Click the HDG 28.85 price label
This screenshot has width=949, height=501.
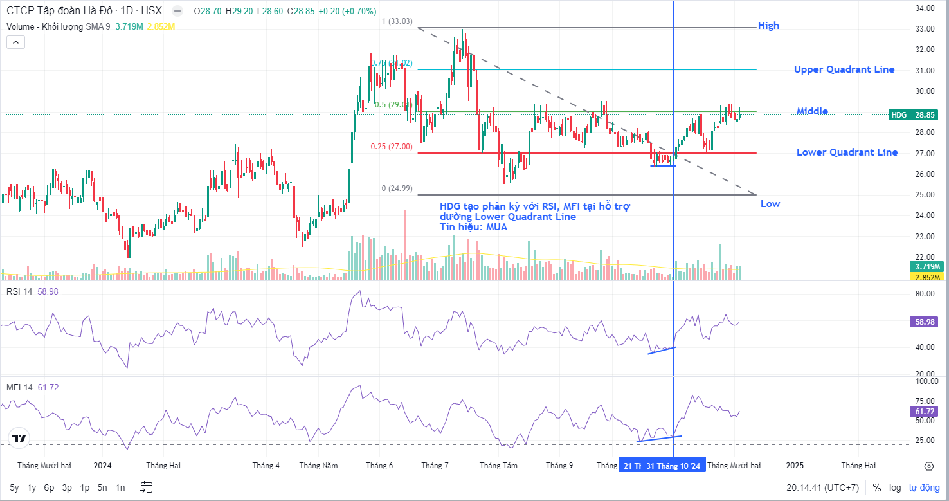(914, 114)
